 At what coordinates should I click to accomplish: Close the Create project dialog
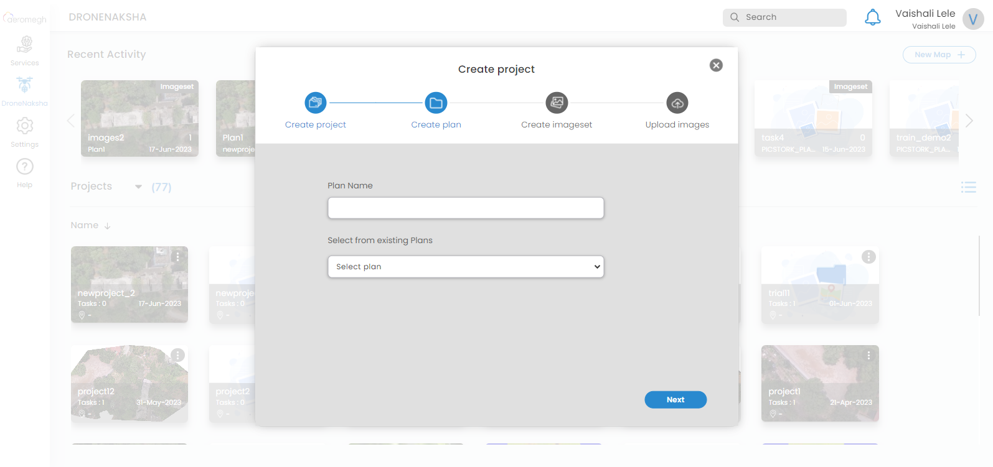pyautogui.click(x=716, y=65)
